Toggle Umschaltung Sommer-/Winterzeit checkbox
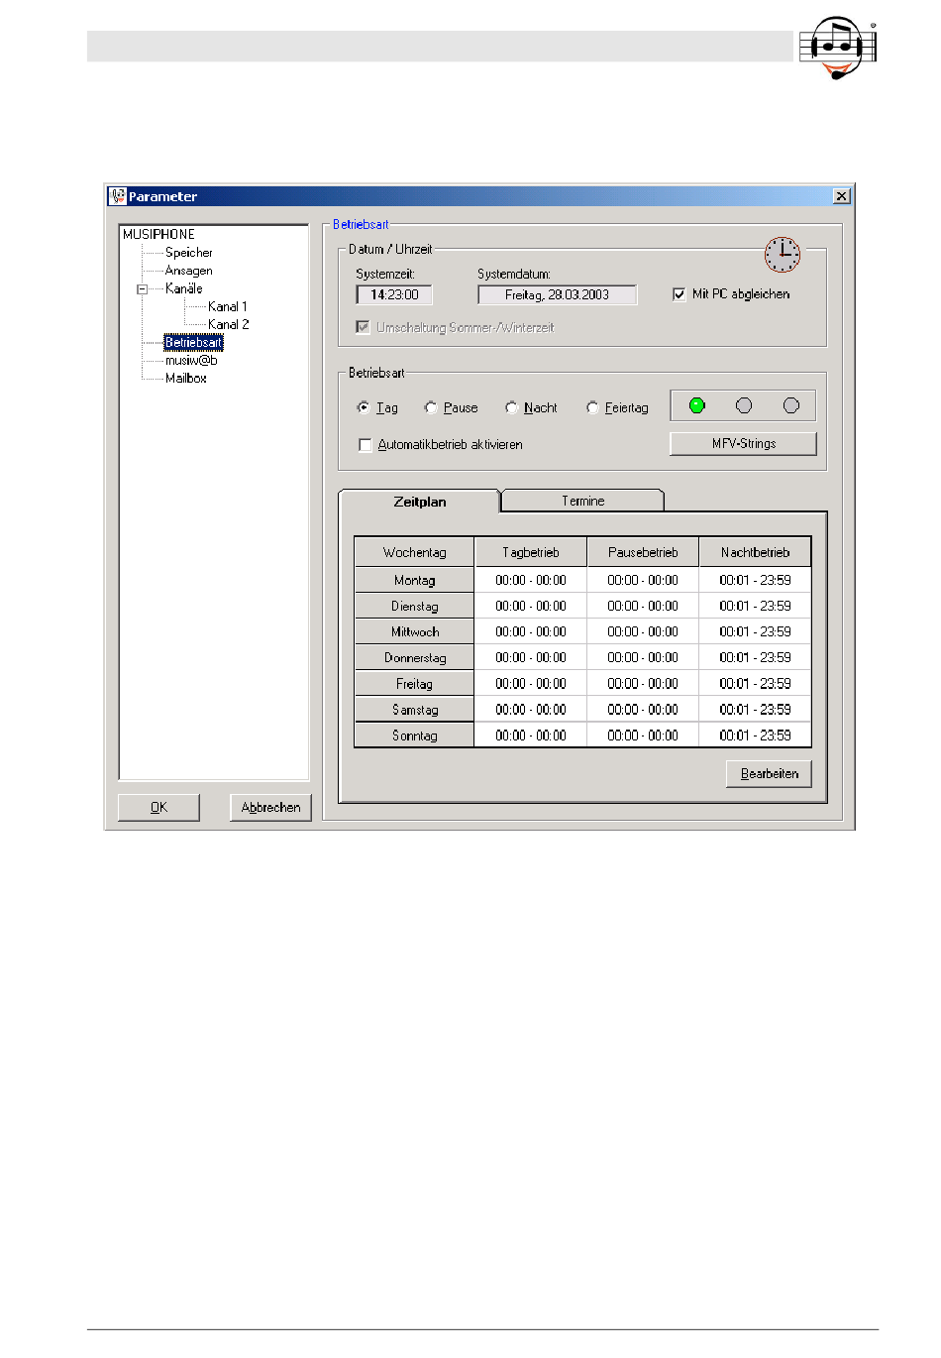The width and height of the screenshot is (941, 1358). tap(363, 327)
